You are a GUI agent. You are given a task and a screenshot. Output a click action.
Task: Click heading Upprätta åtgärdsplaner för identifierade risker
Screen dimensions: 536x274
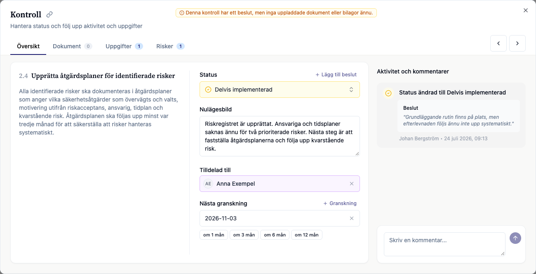pyautogui.click(x=103, y=76)
